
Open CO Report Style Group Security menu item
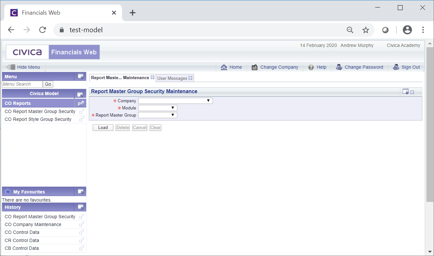tap(38, 119)
